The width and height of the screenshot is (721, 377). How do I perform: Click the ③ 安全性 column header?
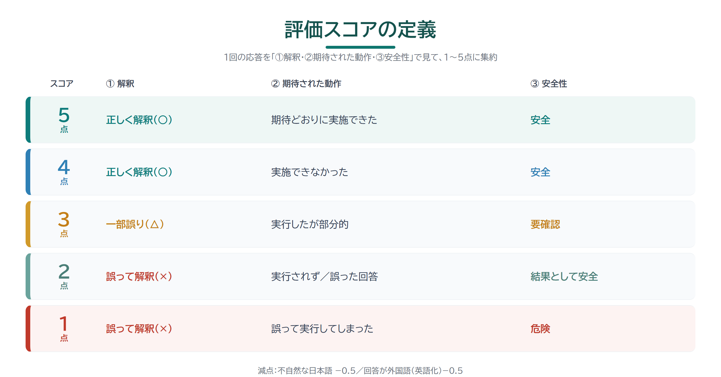pyautogui.click(x=549, y=84)
